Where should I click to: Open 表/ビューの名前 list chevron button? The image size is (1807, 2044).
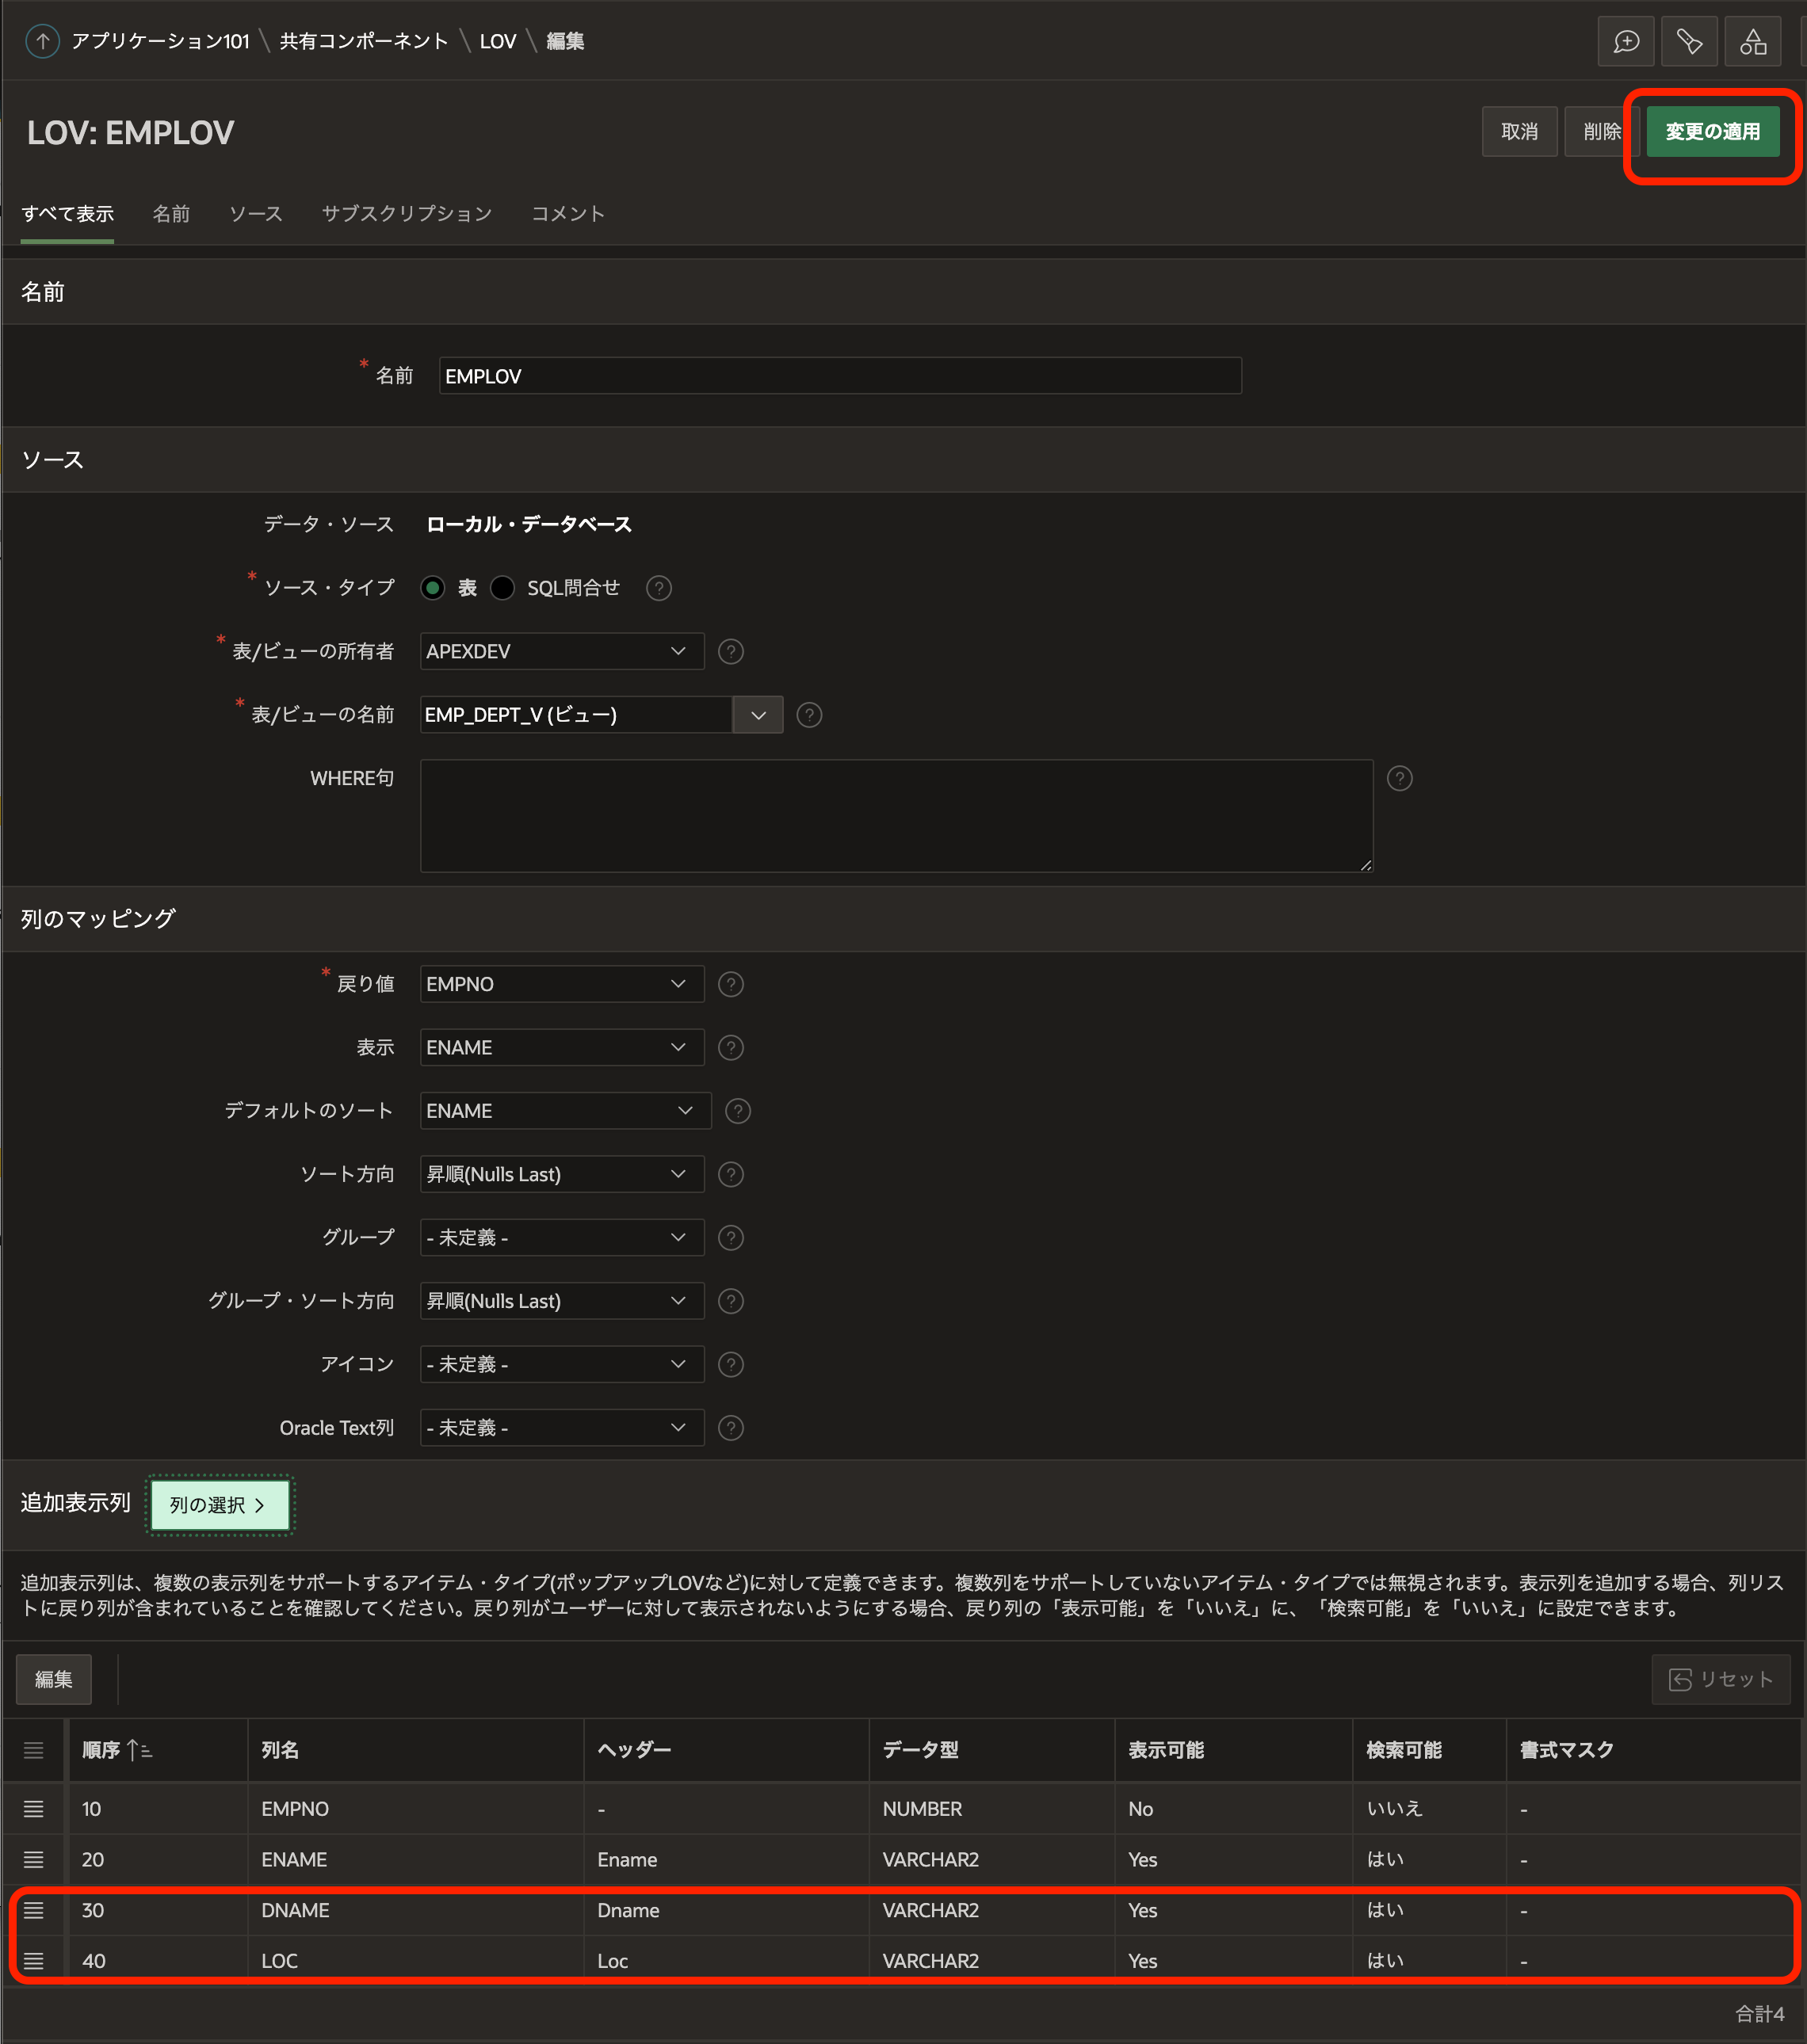[758, 715]
